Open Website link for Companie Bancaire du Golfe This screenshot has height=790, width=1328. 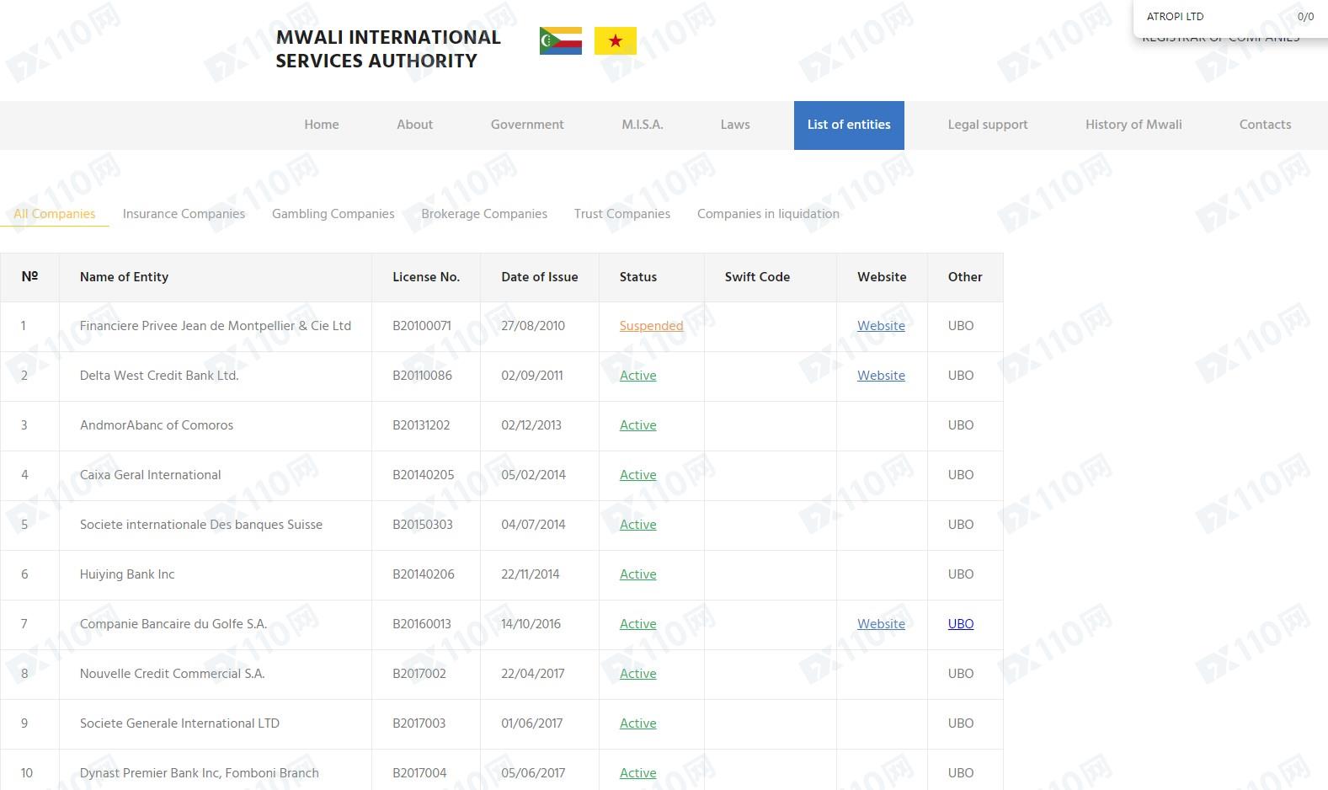(x=881, y=624)
